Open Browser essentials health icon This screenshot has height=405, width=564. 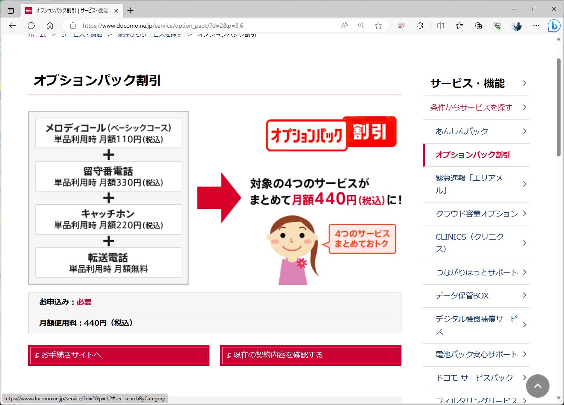497,26
